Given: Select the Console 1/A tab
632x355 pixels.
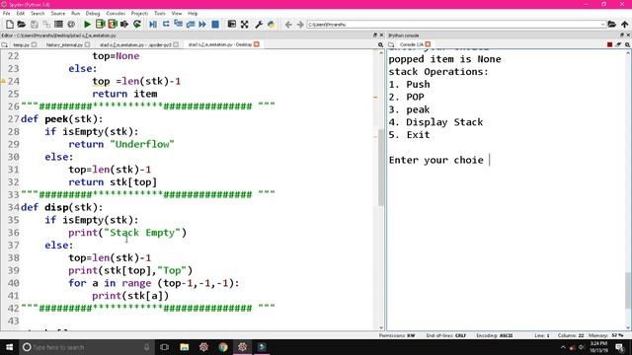Looking at the screenshot, I should 411,44.
